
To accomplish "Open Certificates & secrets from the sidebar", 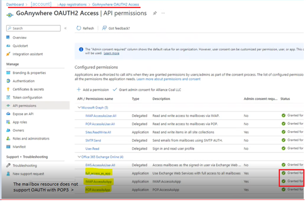I will [29, 89].
